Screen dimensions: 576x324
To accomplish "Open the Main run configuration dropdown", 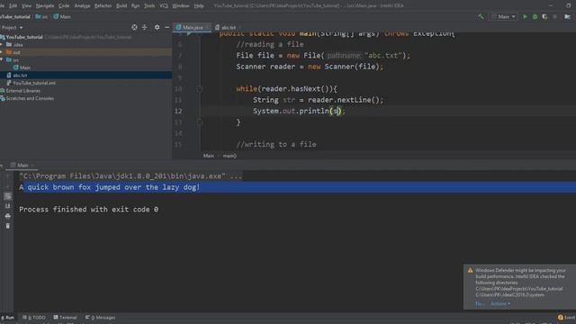I will [x=504, y=16].
